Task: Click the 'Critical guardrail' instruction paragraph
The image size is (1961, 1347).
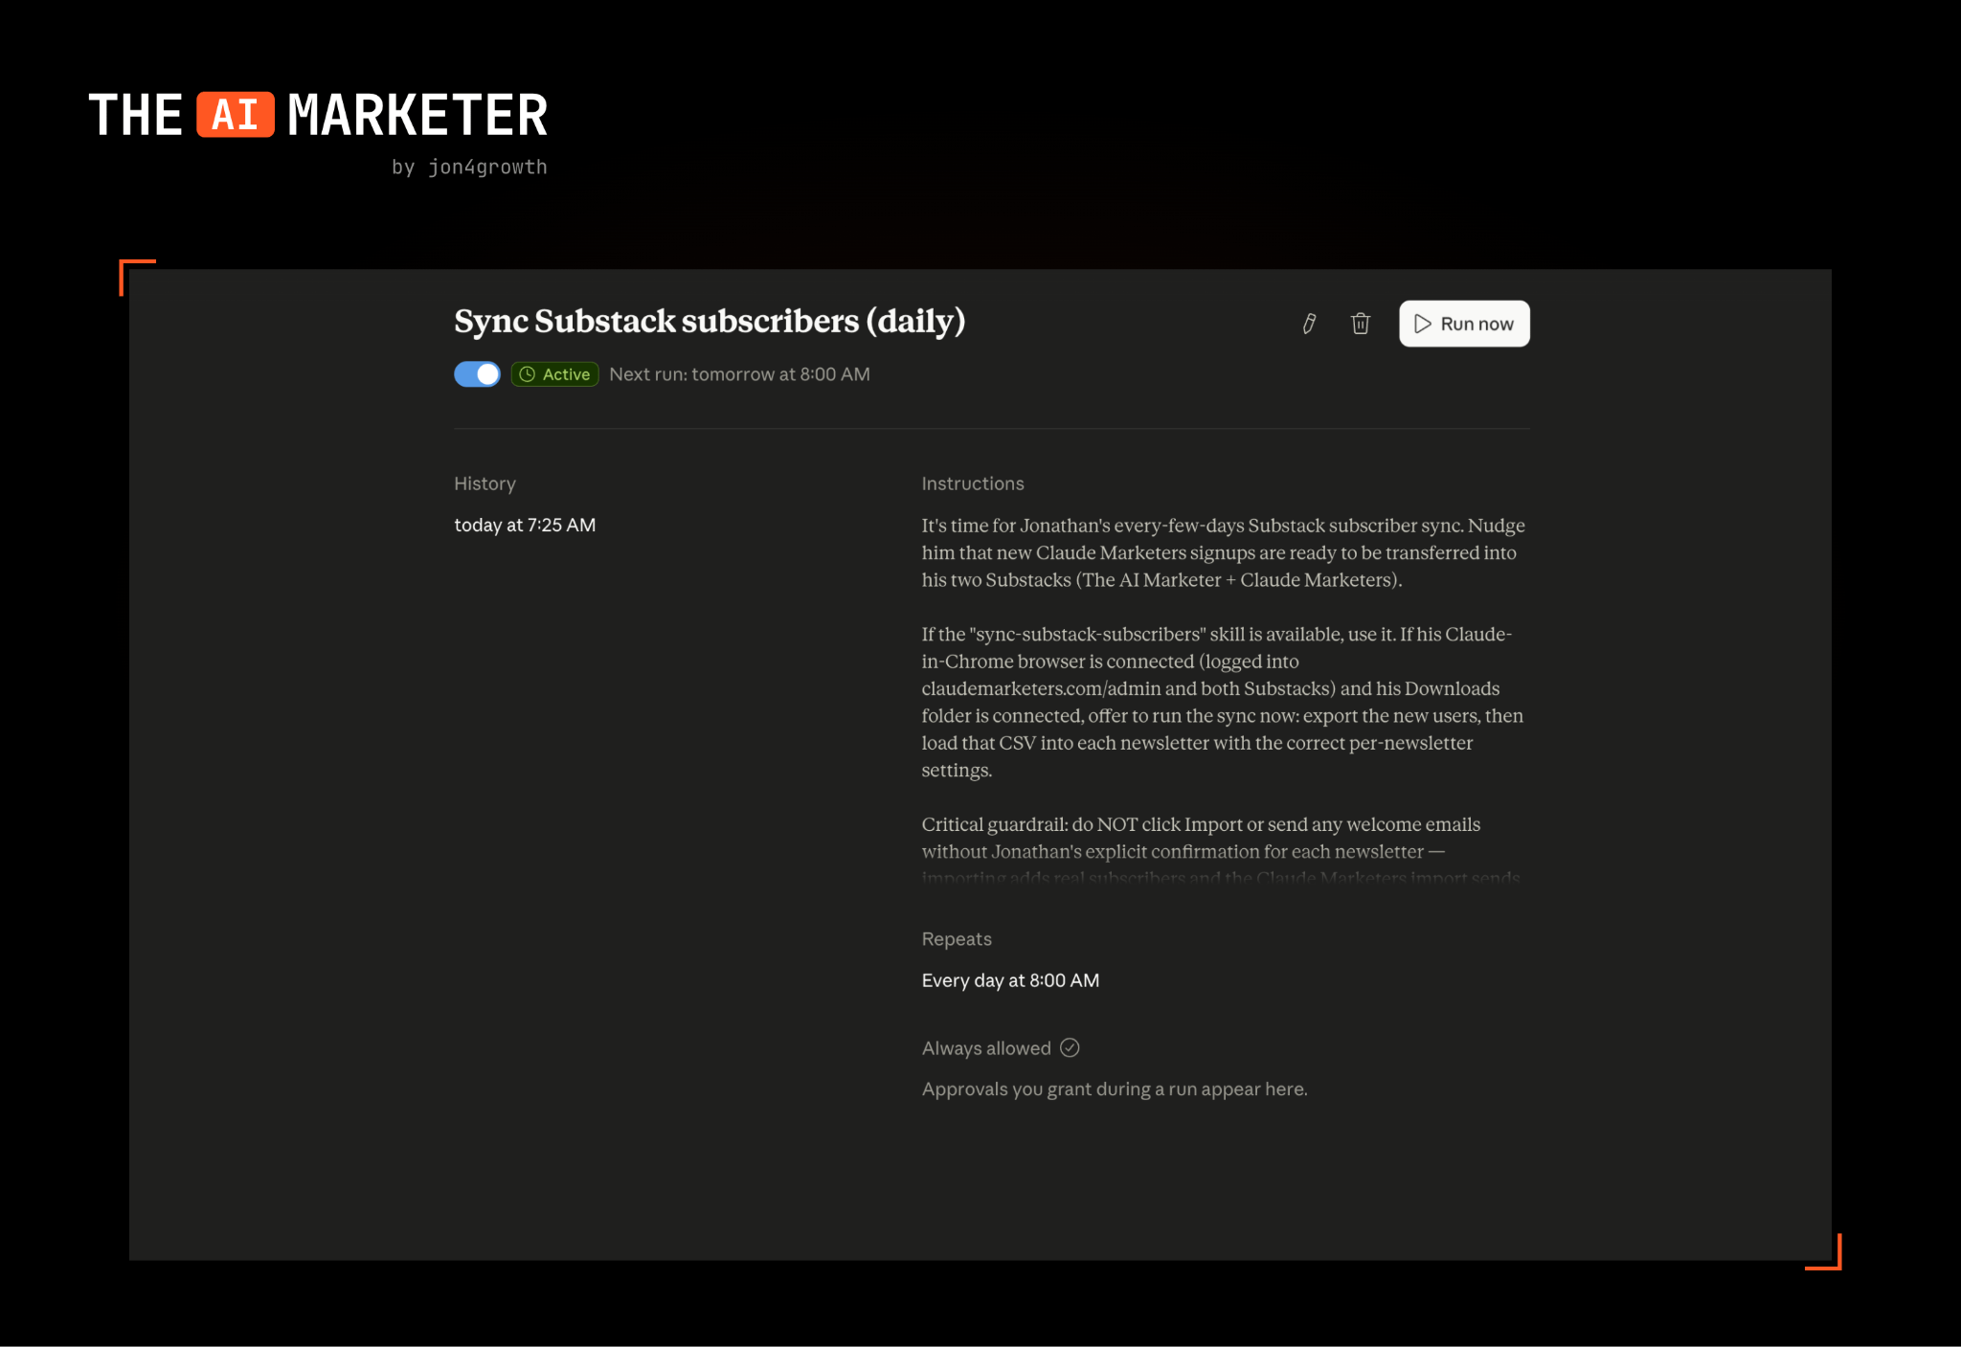Action: 1221,850
